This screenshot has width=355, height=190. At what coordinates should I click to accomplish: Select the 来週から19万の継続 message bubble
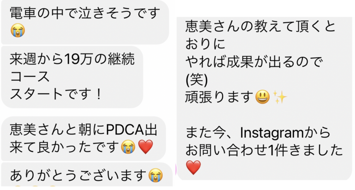(x=72, y=77)
